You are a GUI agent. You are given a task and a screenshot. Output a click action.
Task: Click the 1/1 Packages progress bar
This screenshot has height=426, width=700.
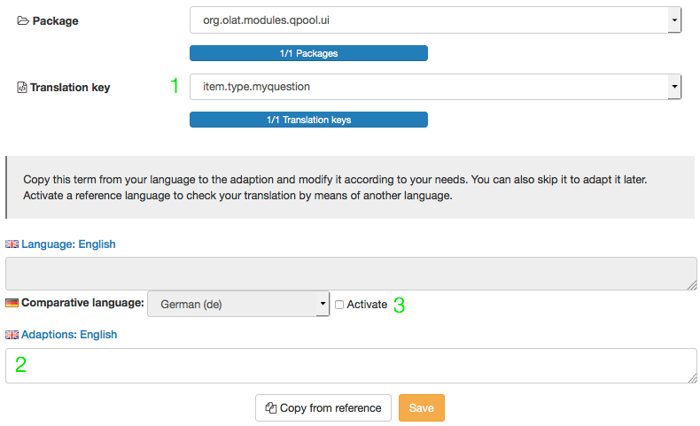(x=308, y=53)
